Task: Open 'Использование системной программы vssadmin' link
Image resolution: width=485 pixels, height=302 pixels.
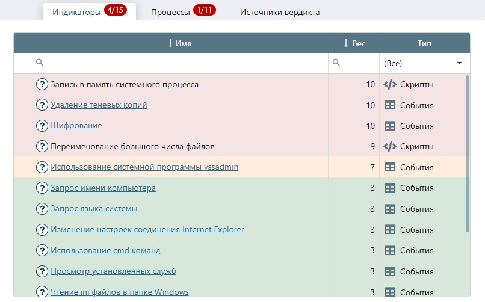Action: tap(144, 167)
